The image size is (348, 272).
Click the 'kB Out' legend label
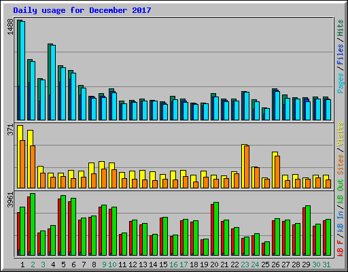point(341,192)
